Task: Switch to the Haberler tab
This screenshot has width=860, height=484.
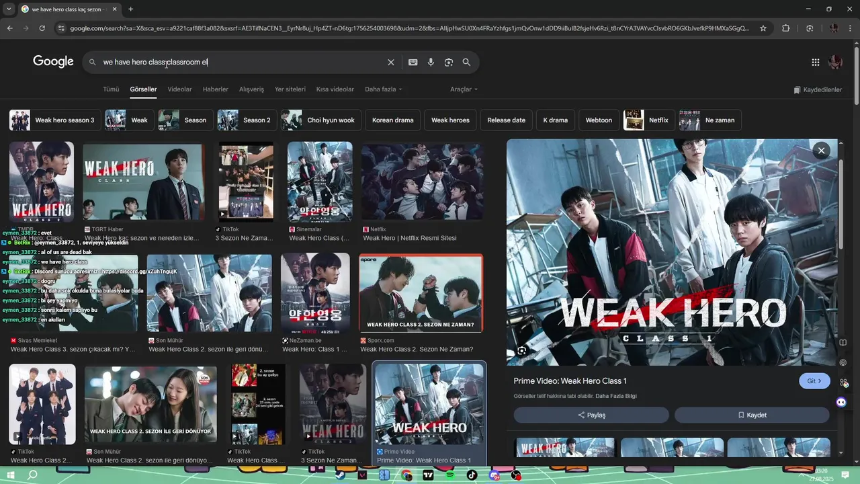Action: click(216, 89)
